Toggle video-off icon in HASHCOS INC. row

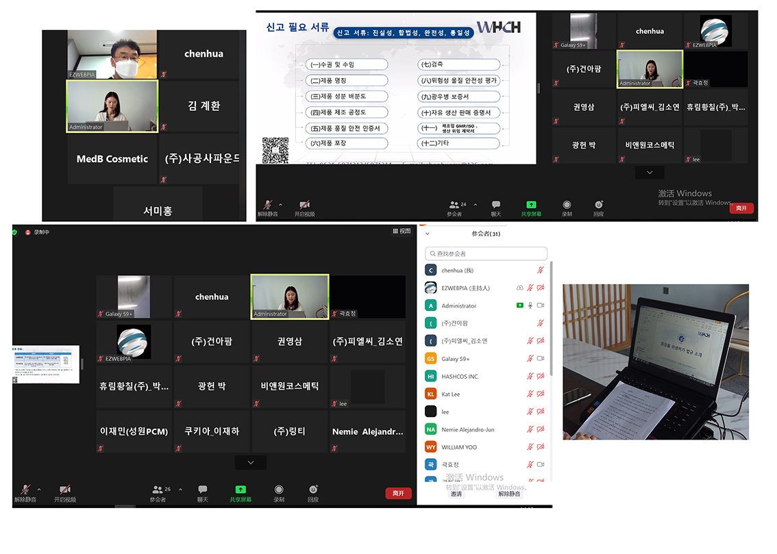pyautogui.click(x=541, y=376)
